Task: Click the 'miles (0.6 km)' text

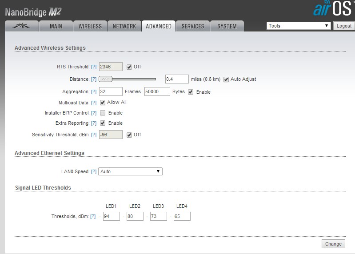Action: pyautogui.click(x=206, y=79)
